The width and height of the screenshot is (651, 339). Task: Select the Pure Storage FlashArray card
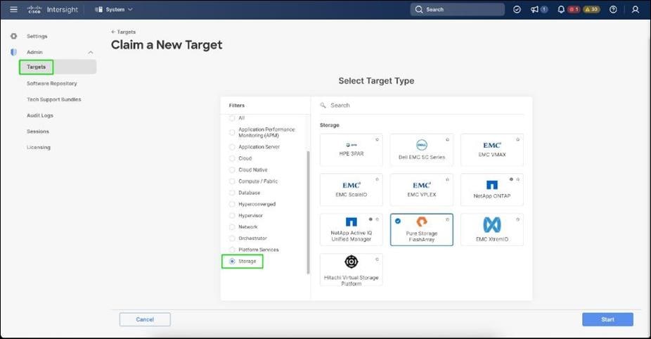click(x=422, y=230)
